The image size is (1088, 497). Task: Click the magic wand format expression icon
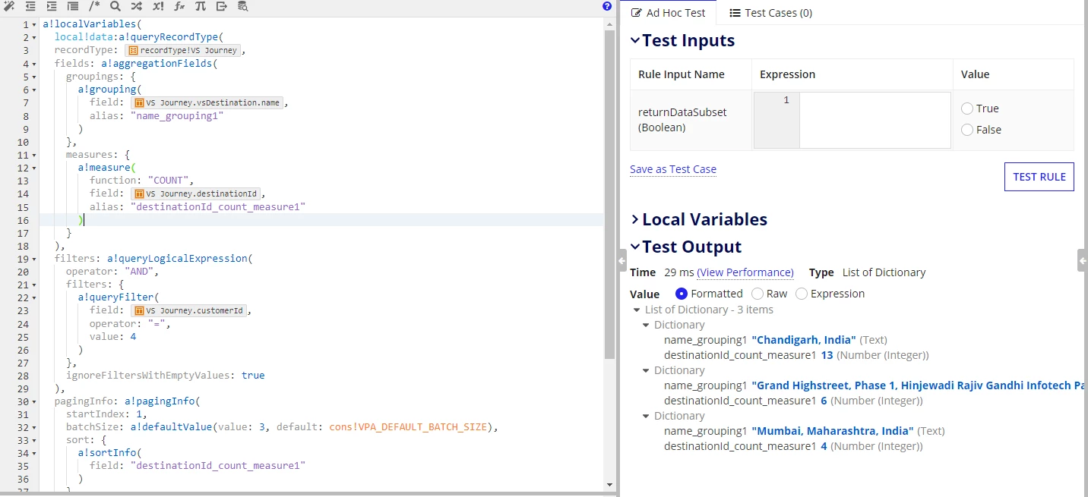[10, 6]
